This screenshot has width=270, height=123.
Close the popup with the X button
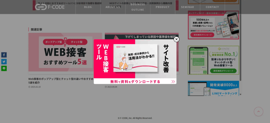click(x=176, y=39)
